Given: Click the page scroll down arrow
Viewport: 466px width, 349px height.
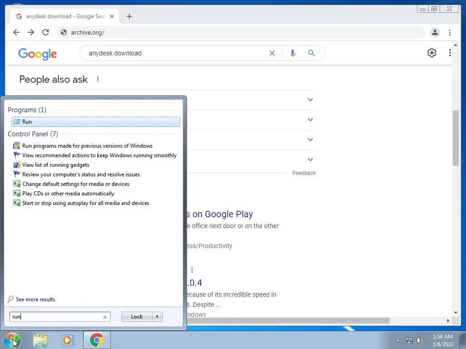Looking at the screenshot, I should [x=456, y=313].
